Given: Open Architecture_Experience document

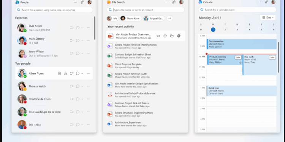Looking at the screenshot, I should coord(146,124).
